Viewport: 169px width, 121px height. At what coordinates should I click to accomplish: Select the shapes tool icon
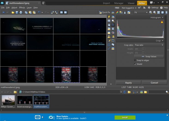pos(113,44)
